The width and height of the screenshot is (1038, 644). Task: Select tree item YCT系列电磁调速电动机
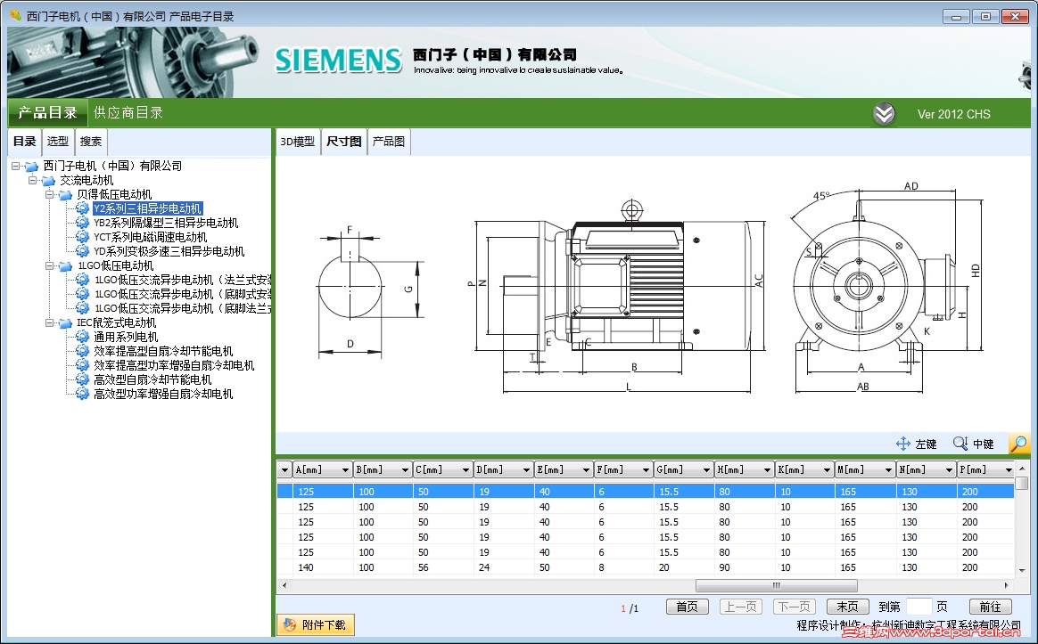point(151,237)
